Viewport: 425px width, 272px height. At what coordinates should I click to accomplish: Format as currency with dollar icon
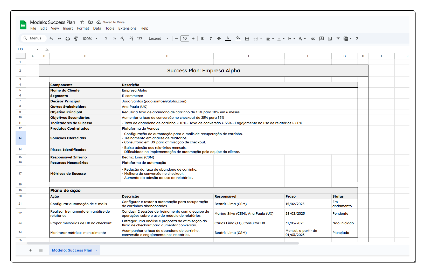[x=106, y=38]
